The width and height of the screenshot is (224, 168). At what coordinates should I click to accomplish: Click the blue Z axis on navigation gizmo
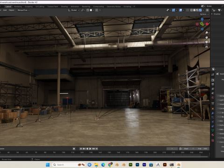202,19
